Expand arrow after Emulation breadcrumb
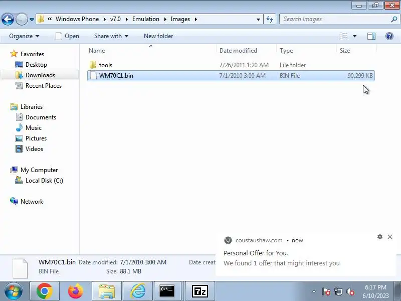Image resolution: width=401 pixels, height=301 pixels. click(165, 19)
